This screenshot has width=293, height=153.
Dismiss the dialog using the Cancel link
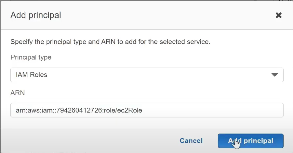click(191, 141)
